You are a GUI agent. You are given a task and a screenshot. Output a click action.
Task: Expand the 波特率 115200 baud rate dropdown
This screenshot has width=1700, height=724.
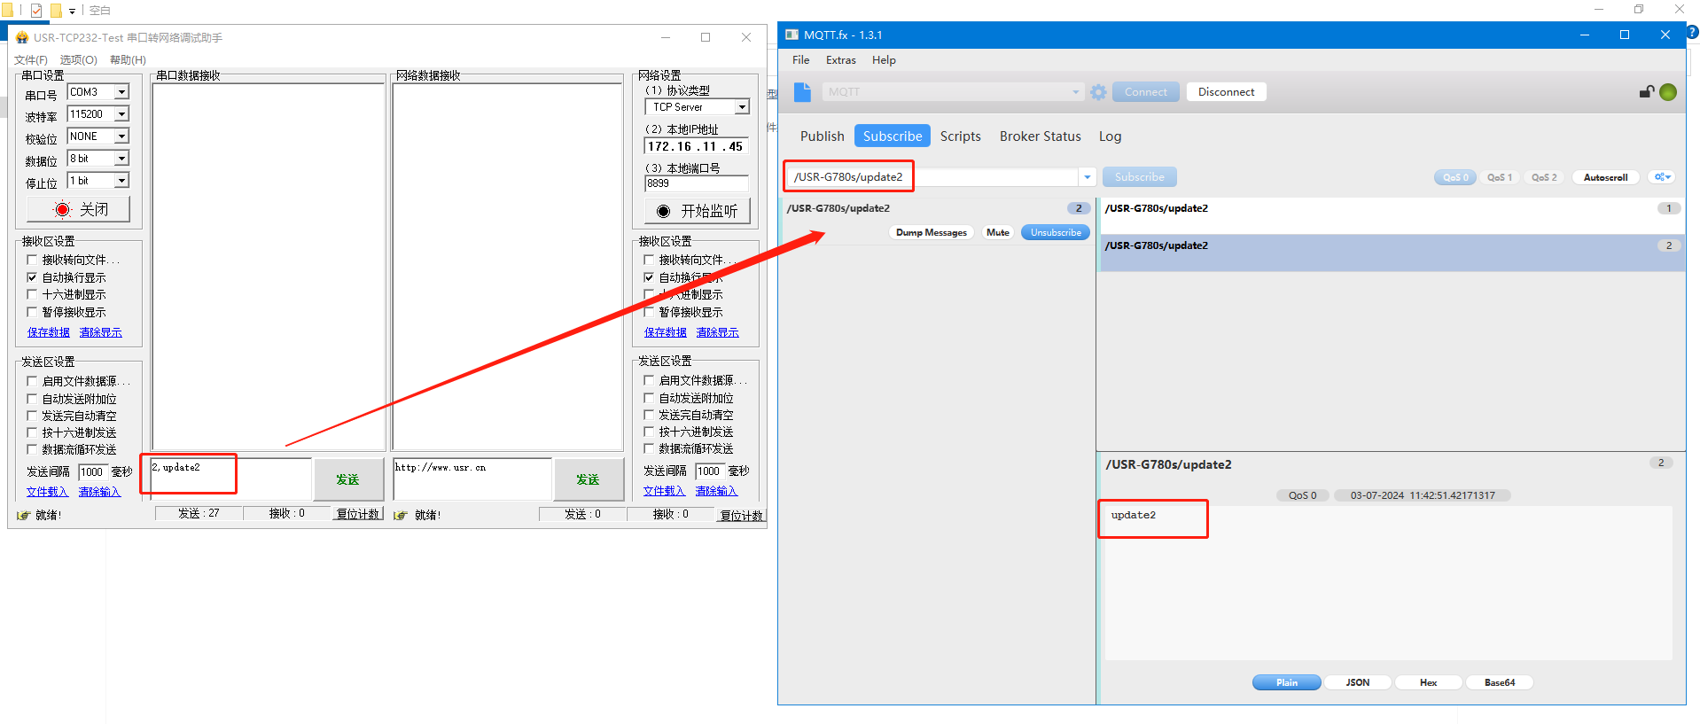click(x=122, y=114)
